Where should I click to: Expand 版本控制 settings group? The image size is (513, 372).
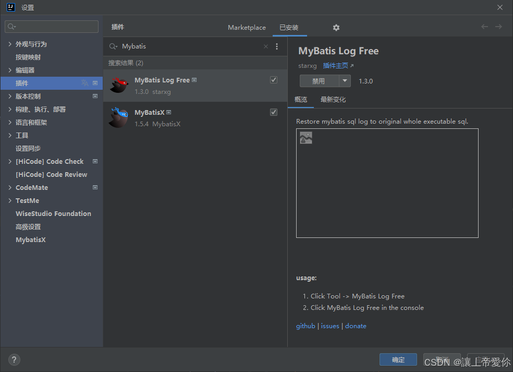coord(10,97)
